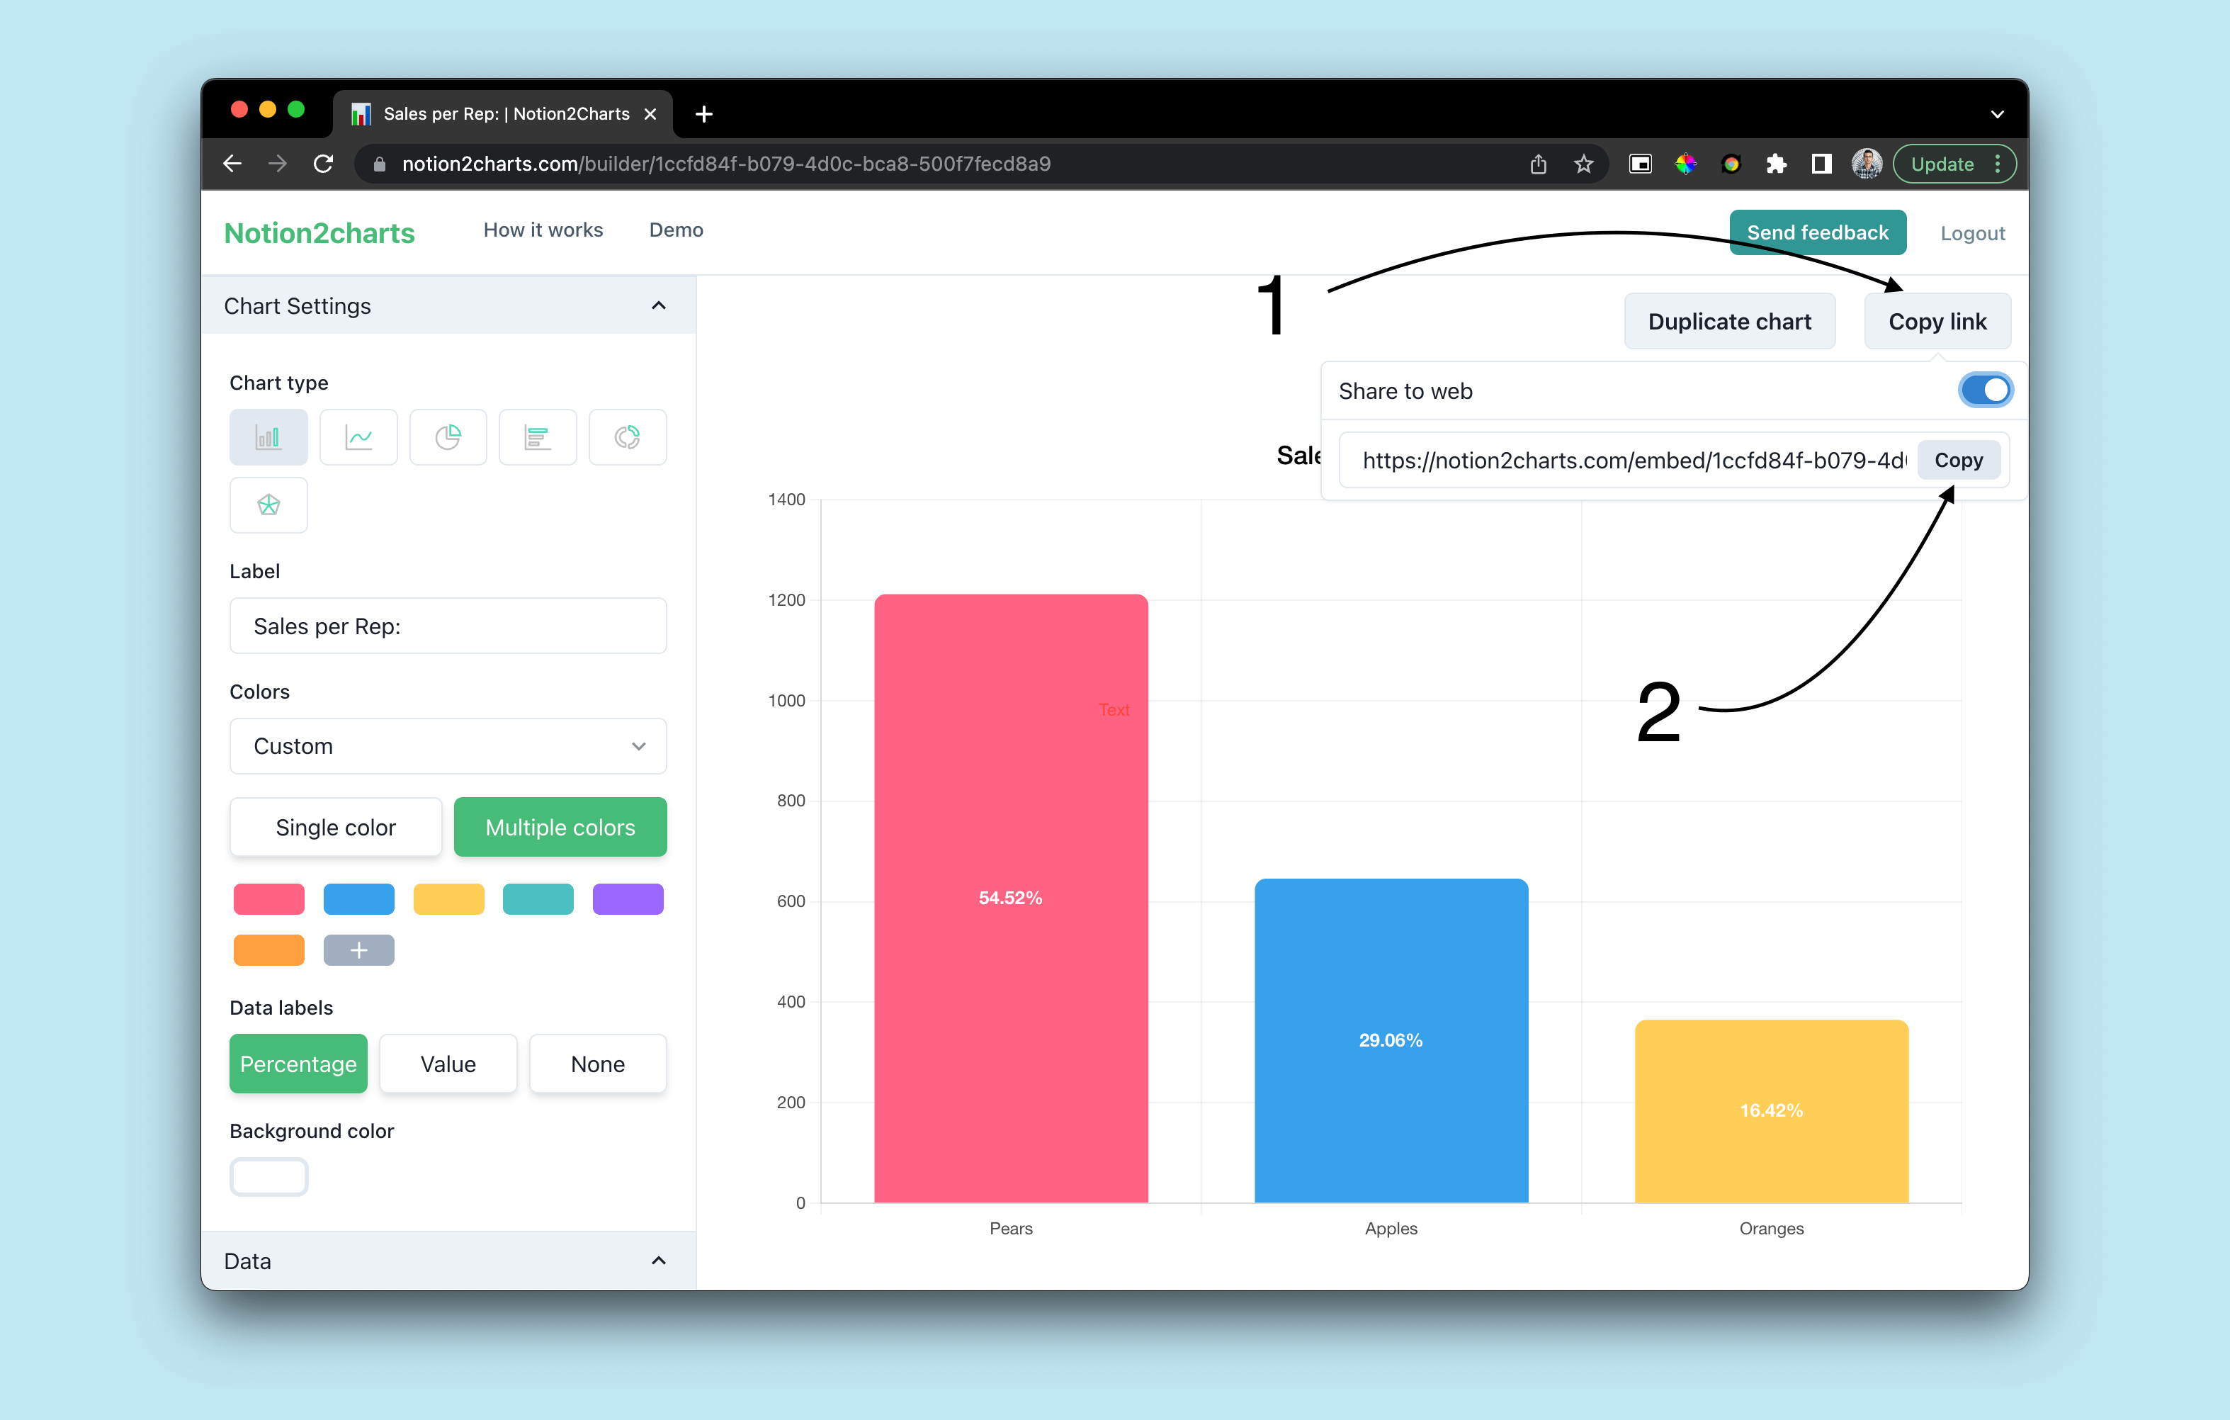Click the Duplicate chart button

(1728, 320)
